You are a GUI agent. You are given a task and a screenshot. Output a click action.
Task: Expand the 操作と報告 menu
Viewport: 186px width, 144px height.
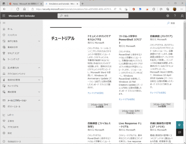pos(39,41)
